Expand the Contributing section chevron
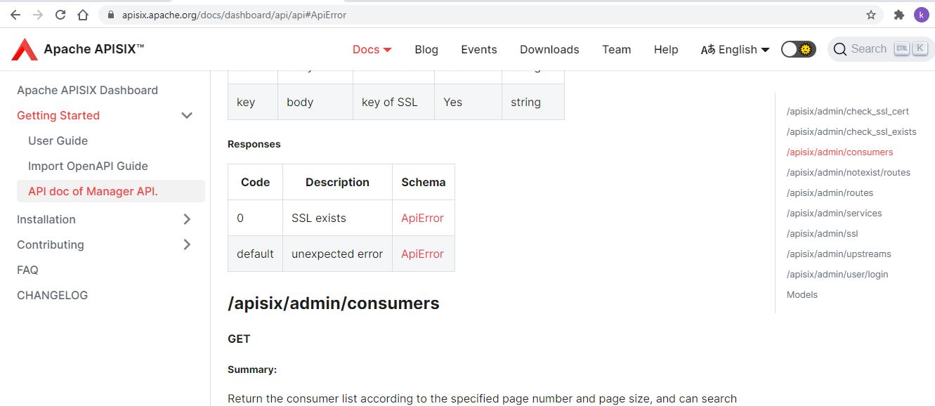935x406 pixels. tap(187, 244)
